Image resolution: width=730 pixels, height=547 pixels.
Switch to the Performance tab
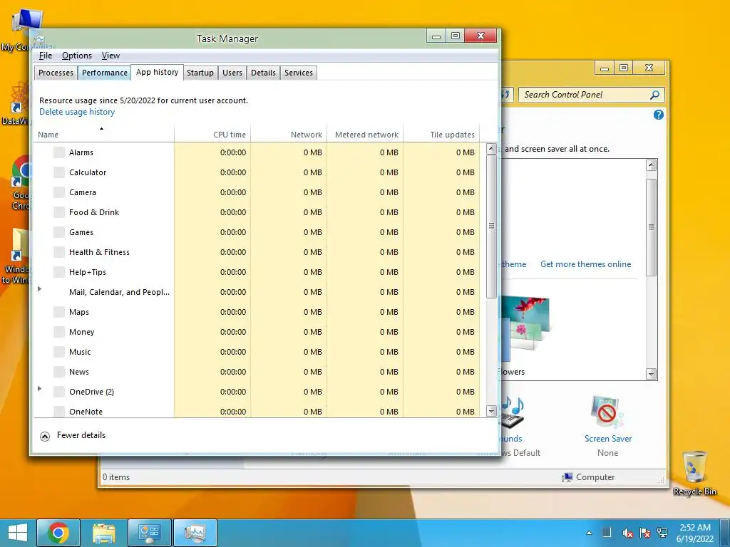click(105, 73)
